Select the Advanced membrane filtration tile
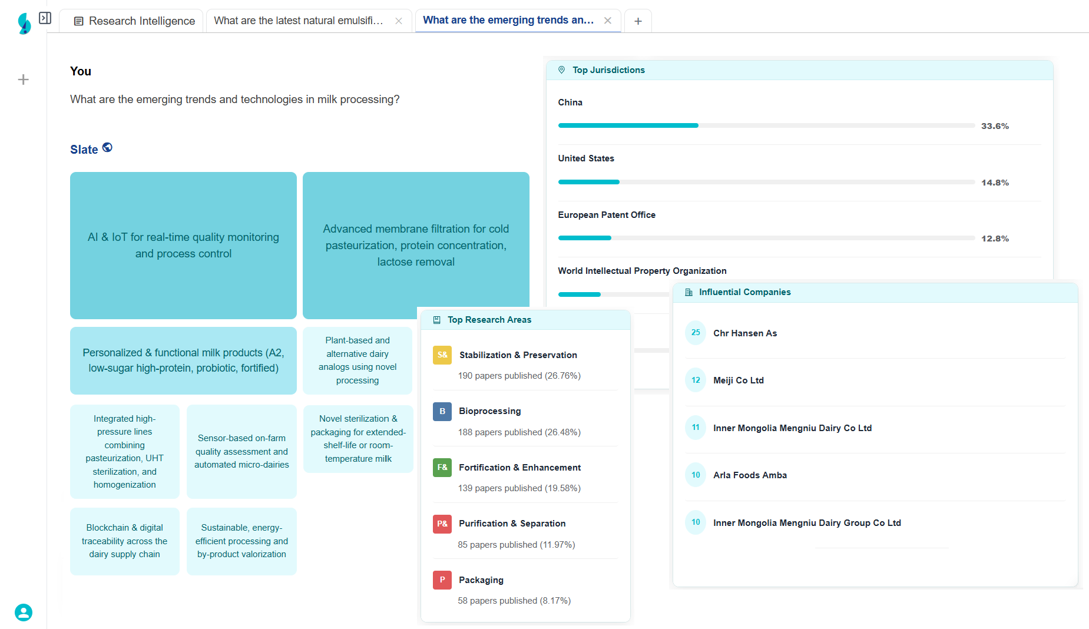 (x=416, y=245)
